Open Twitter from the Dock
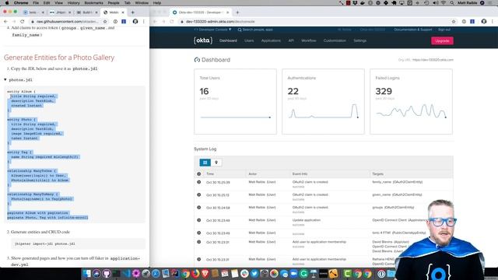The height and width of the screenshot is (280, 498). pyautogui.click(x=254, y=273)
